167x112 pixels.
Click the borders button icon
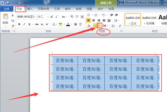95,26
